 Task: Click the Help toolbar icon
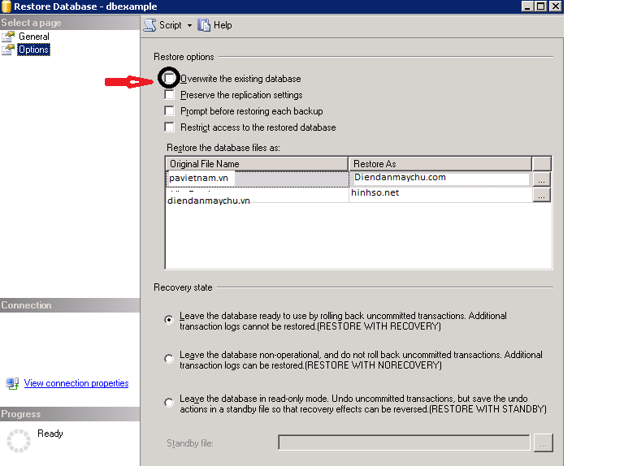(x=204, y=25)
